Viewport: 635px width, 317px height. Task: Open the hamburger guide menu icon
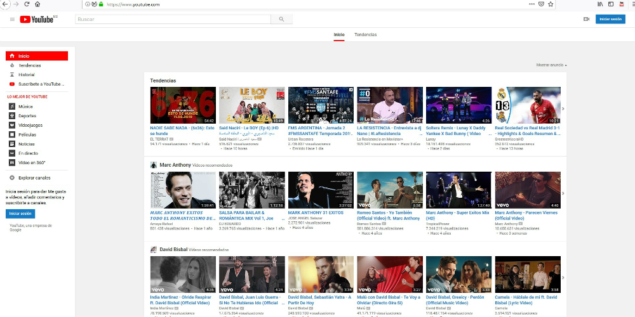pos(12,20)
